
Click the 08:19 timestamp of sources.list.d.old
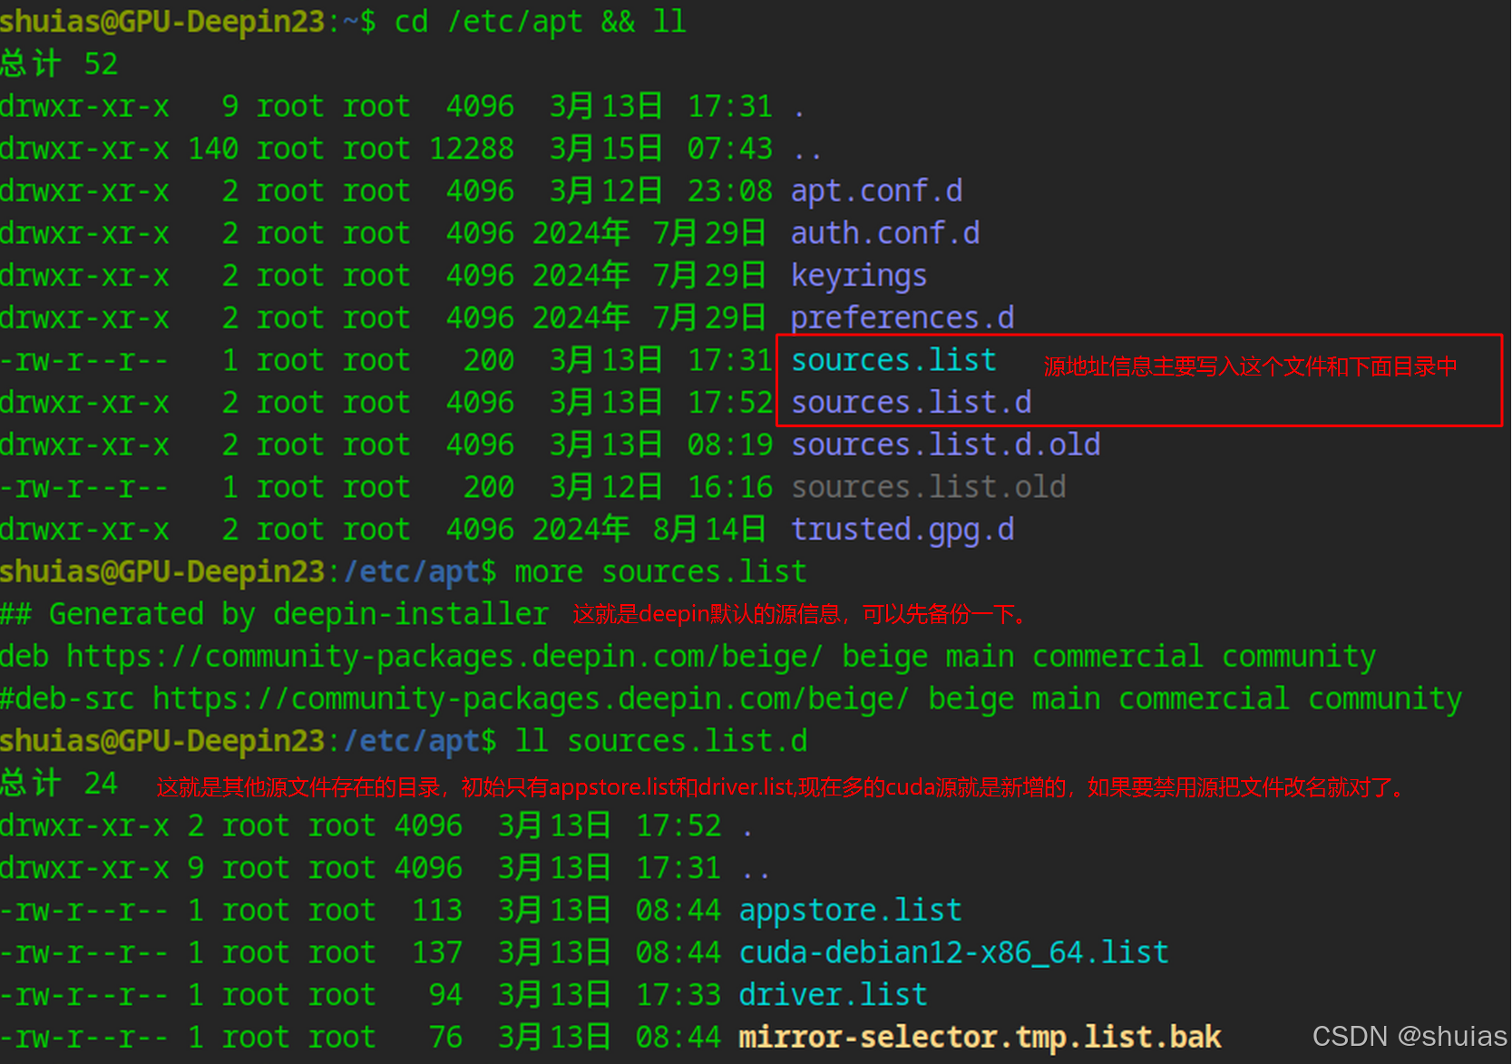[x=730, y=444]
